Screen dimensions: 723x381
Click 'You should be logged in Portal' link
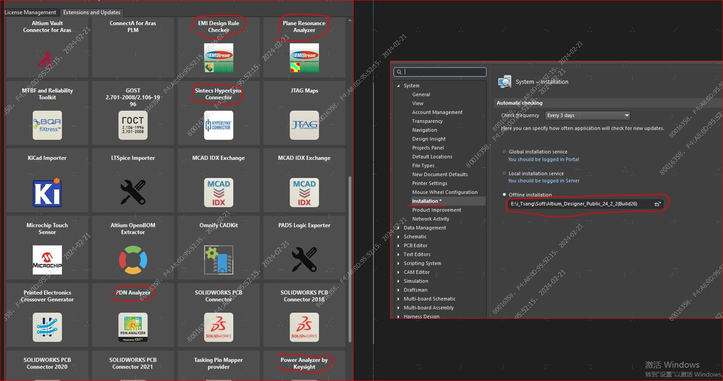[x=543, y=159]
